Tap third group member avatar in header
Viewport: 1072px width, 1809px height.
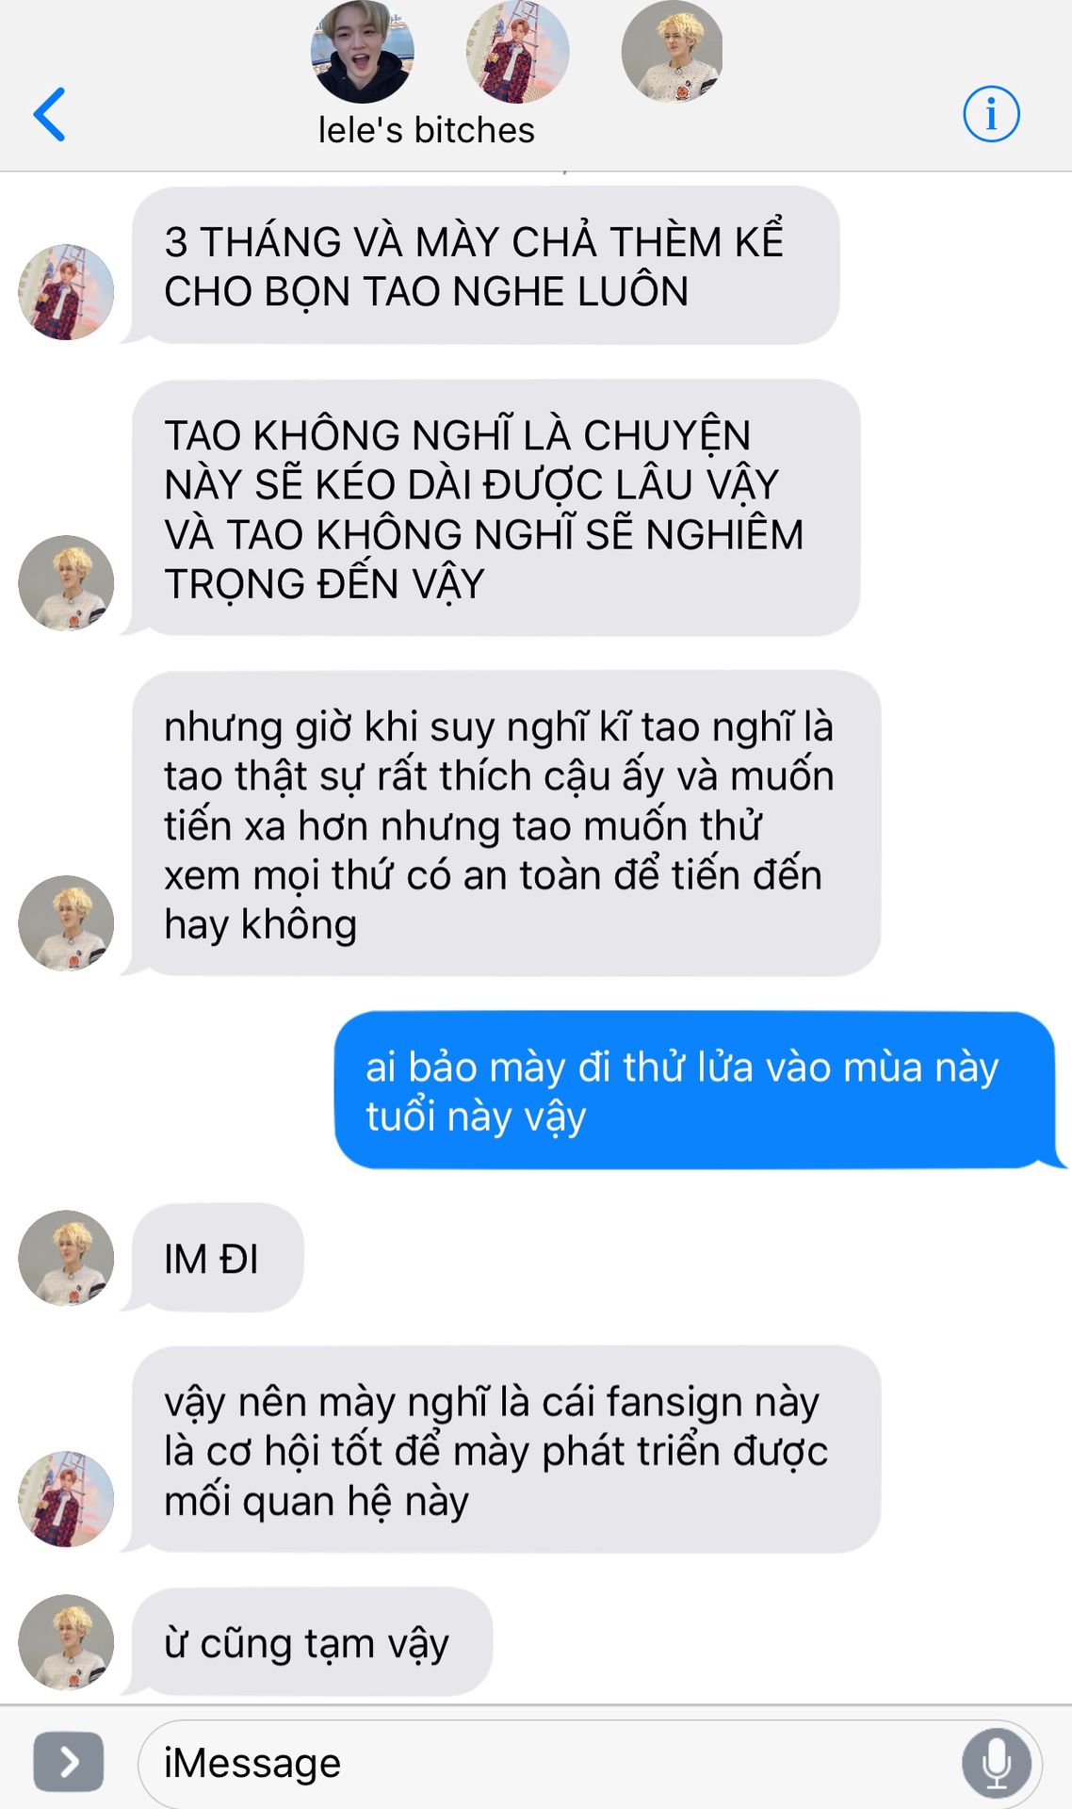point(672,52)
